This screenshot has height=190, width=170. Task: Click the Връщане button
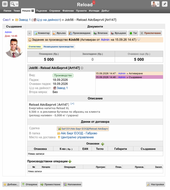pyautogui.click(x=118, y=33)
